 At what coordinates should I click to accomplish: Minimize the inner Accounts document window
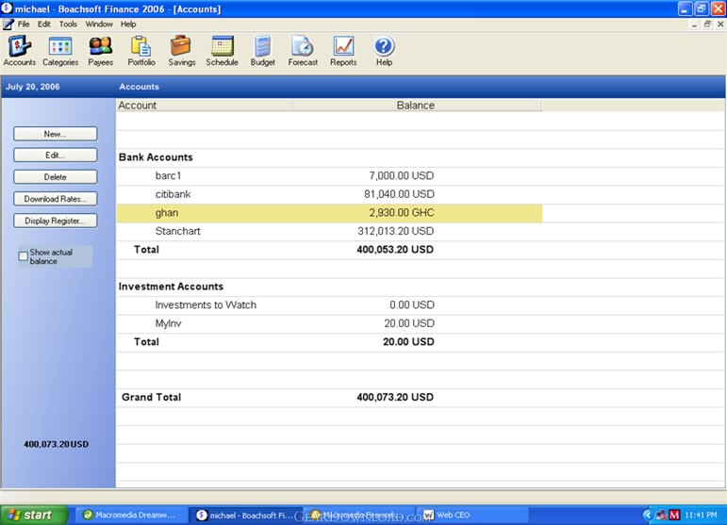(x=694, y=25)
